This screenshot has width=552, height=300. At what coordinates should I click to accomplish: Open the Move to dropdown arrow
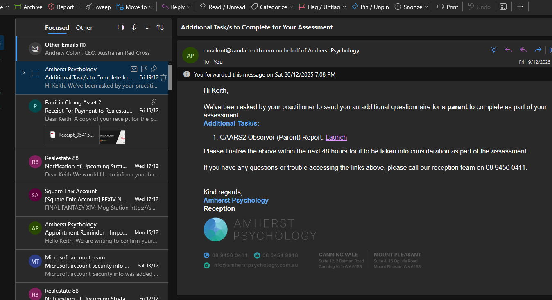point(151,7)
